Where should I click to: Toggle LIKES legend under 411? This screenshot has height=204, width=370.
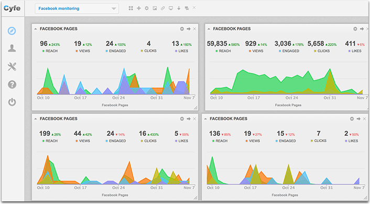(x=355, y=51)
